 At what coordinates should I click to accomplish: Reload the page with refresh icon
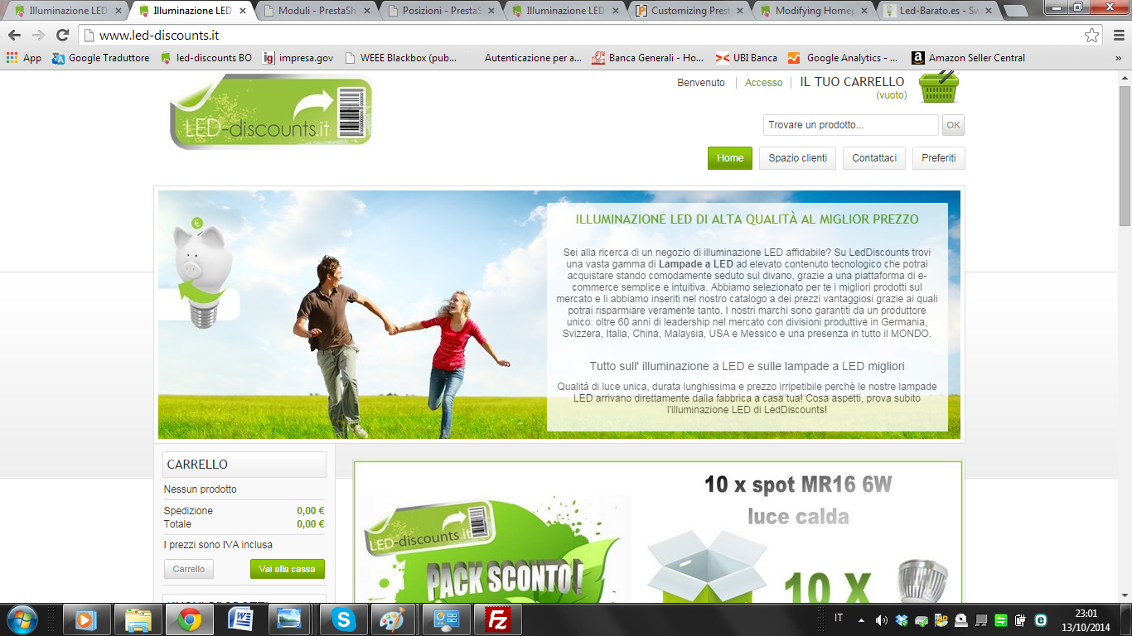click(62, 36)
